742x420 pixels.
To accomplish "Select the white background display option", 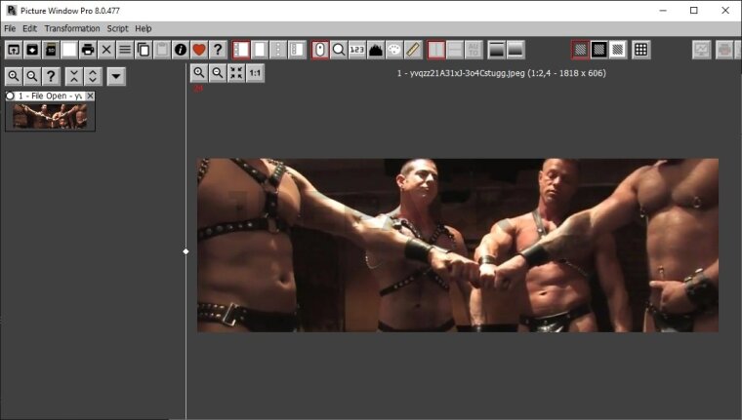I will 618,50.
